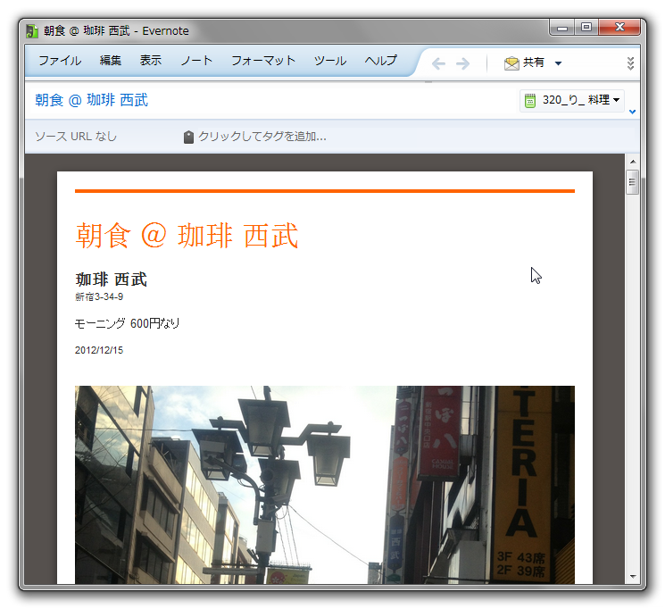Open the 表示 menu

pyautogui.click(x=151, y=61)
